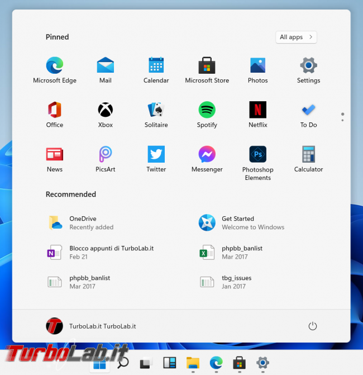Open recommended OneDrive item
This screenshot has width=363, height=375.
point(80,222)
